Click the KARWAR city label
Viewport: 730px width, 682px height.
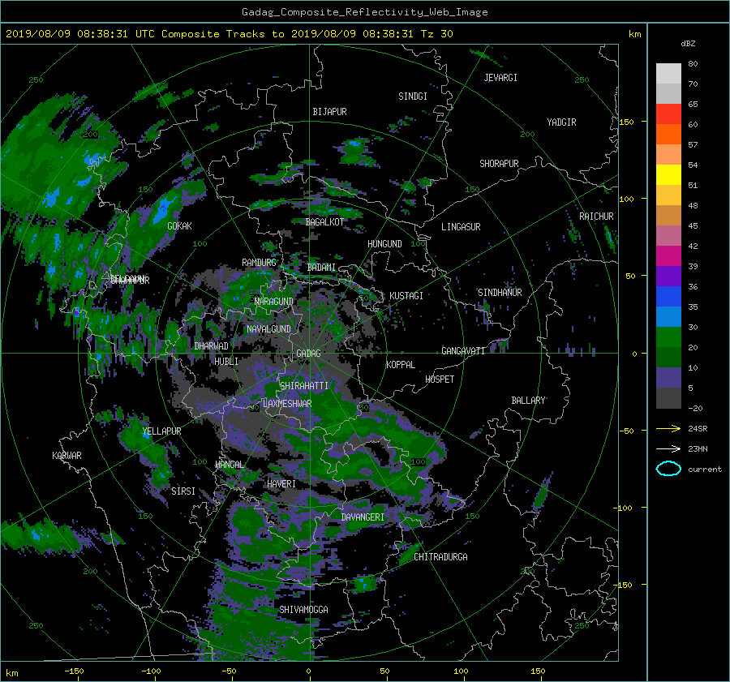tap(67, 456)
